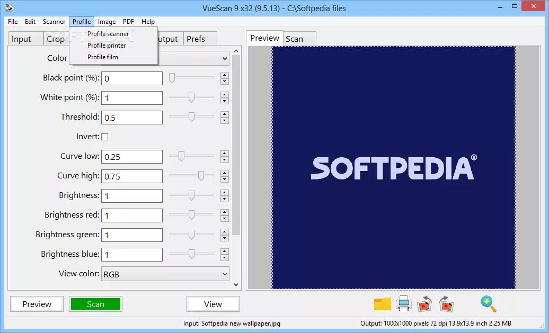
Task: Click the 'Input: Softpedia new wallpaper.jpg' status text
Action: pyautogui.click(x=232, y=323)
